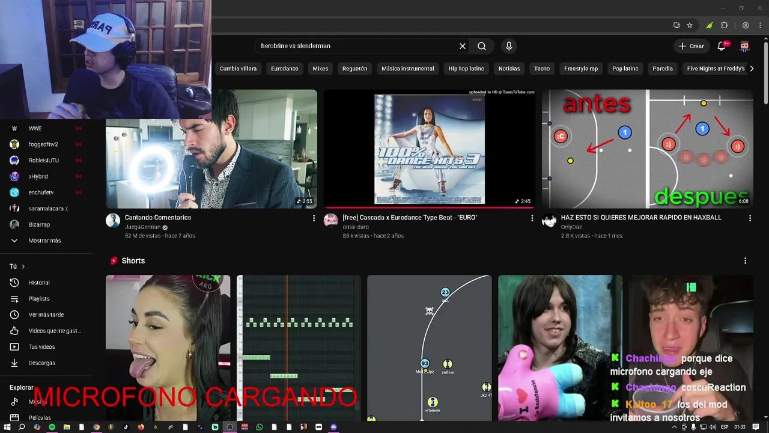Open the Shorts section three-dot menu
The image size is (769, 433).
click(745, 260)
